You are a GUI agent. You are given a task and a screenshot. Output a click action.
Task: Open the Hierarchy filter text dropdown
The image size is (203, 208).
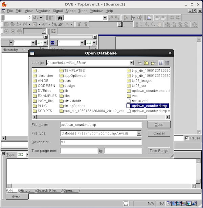point(33,43)
